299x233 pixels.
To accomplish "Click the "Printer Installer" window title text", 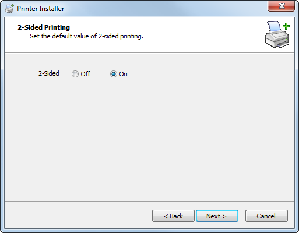I will point(41,9).
